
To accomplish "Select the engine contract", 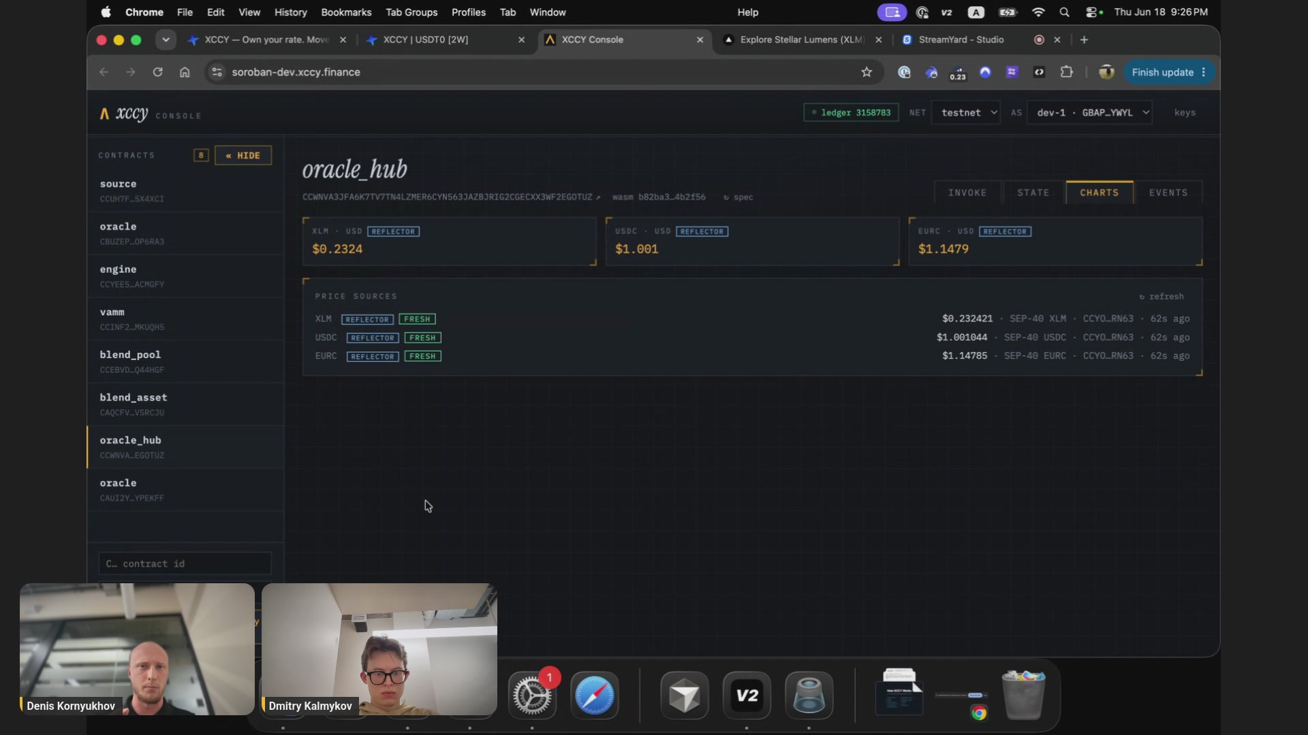I will coord(185,276).
